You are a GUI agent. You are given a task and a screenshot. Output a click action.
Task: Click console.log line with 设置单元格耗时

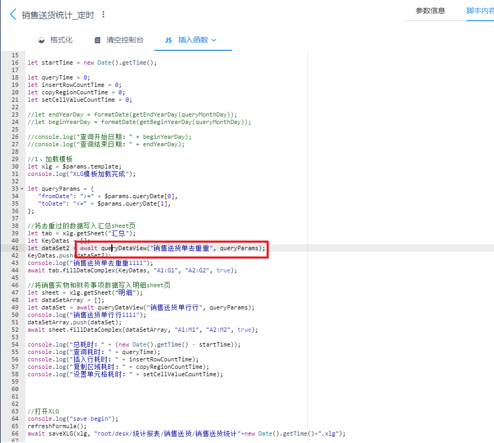(x=126, y=374)
